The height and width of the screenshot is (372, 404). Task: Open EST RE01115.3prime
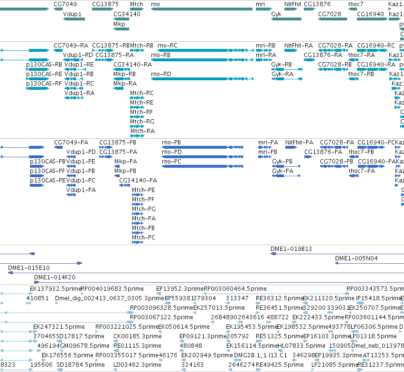137,346
